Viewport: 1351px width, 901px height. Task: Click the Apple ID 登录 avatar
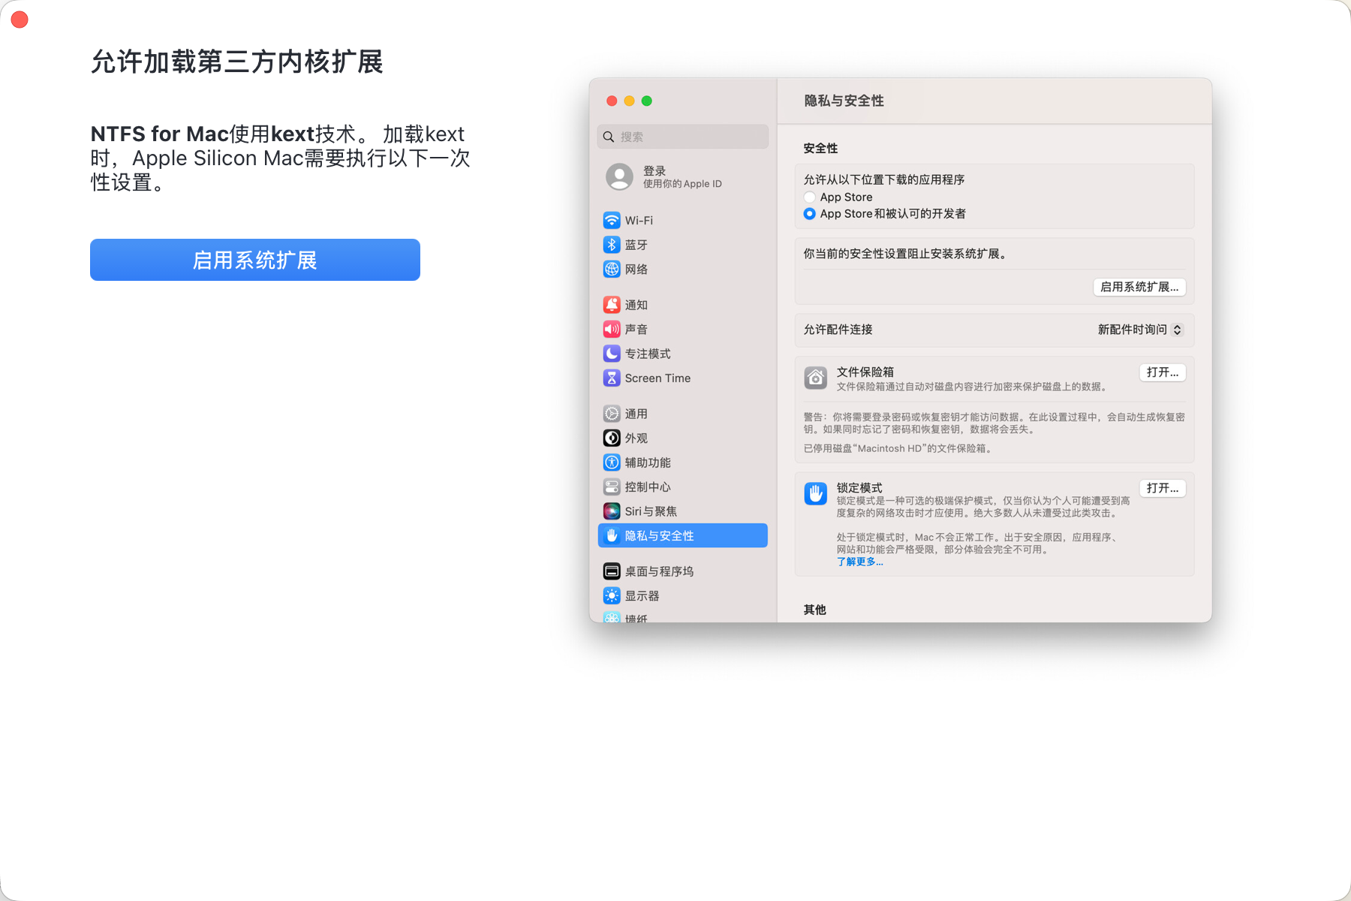[x=619, y=177]
